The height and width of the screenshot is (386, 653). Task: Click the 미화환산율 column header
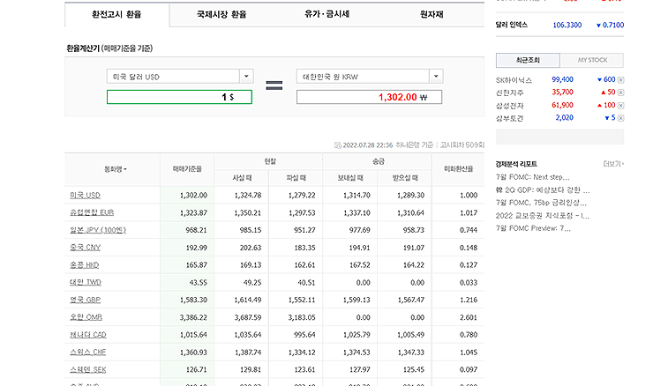[x=459, y=169]
